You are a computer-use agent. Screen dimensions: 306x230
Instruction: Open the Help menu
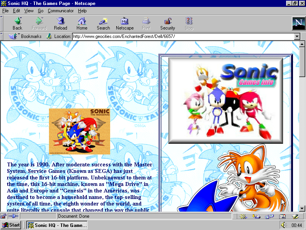[82, 11]
